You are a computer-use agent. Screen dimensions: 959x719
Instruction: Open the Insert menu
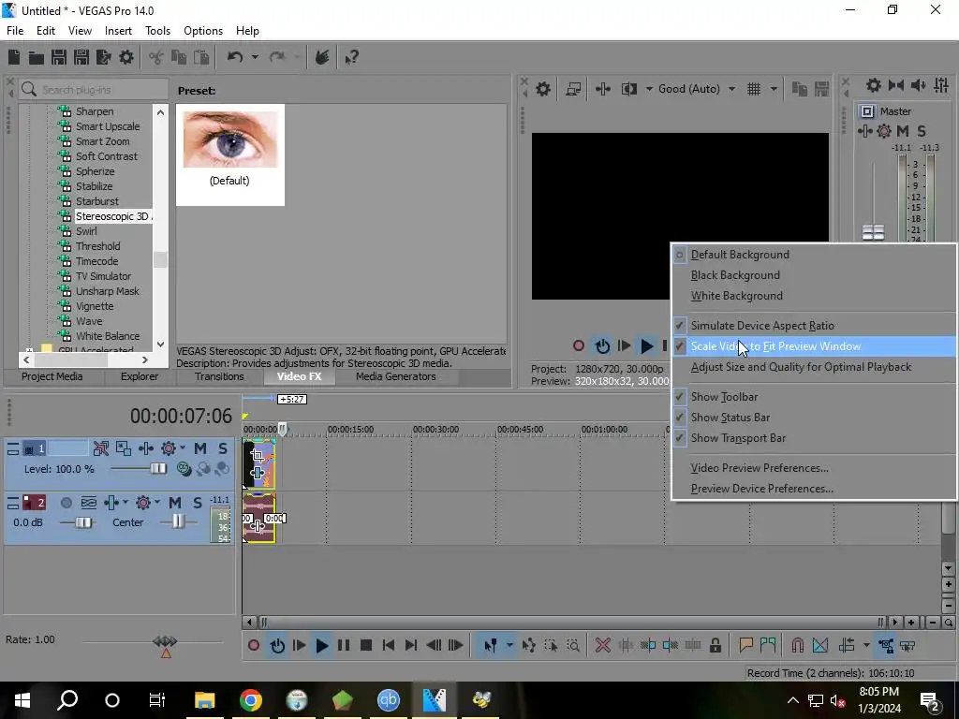pos(118,31)
